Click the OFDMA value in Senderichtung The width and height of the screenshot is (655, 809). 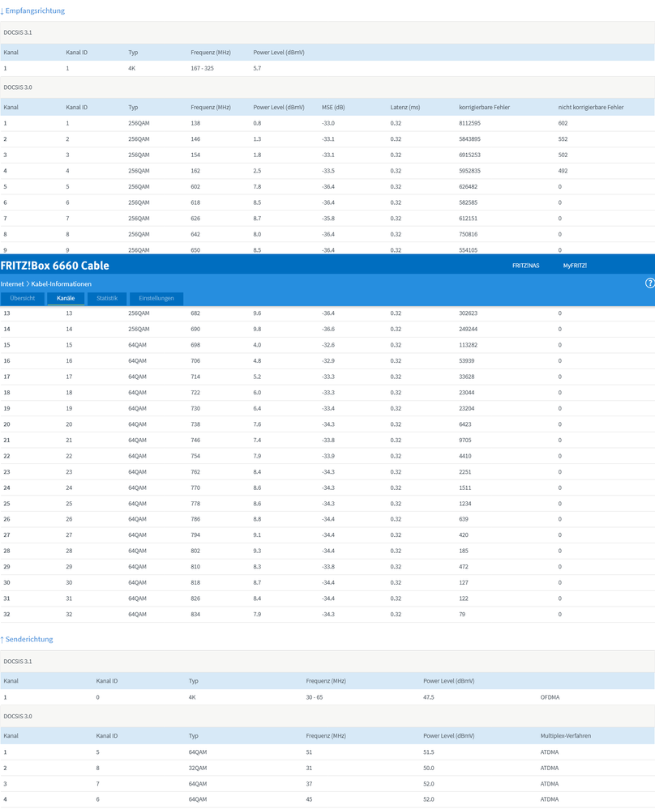[550, 697]
